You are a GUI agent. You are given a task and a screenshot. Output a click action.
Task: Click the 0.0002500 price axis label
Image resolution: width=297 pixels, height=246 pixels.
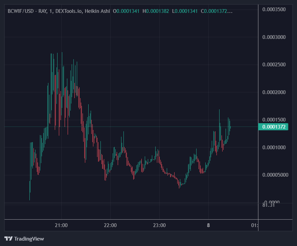[274, 65]
